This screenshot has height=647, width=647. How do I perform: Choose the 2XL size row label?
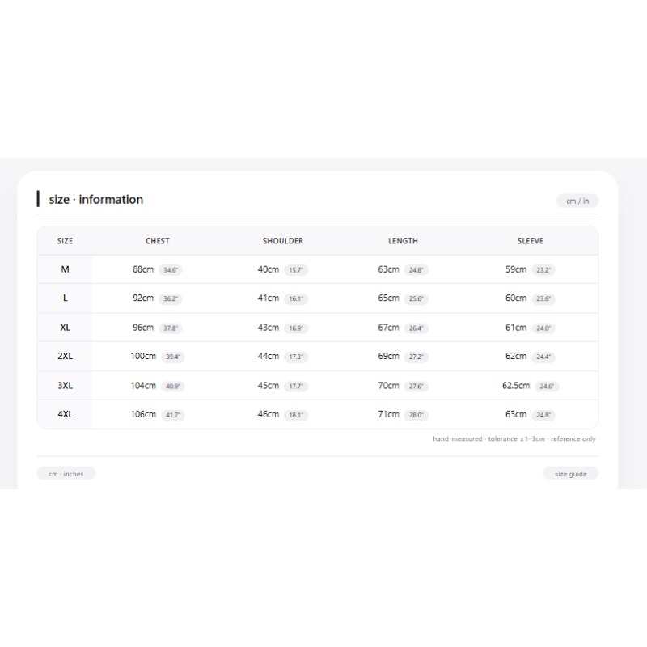65,356
